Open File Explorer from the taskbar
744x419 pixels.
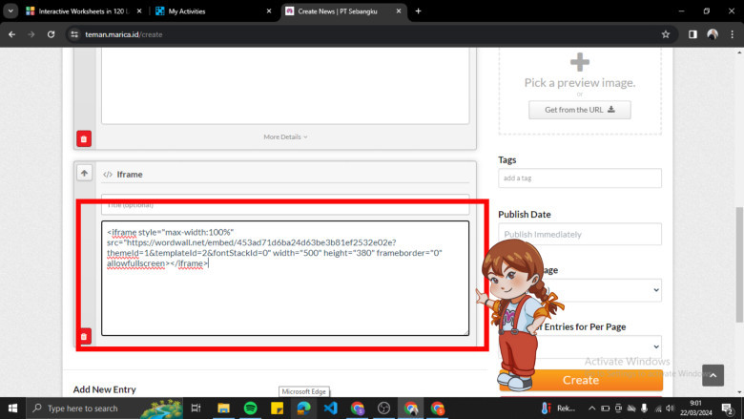[223, 409]
